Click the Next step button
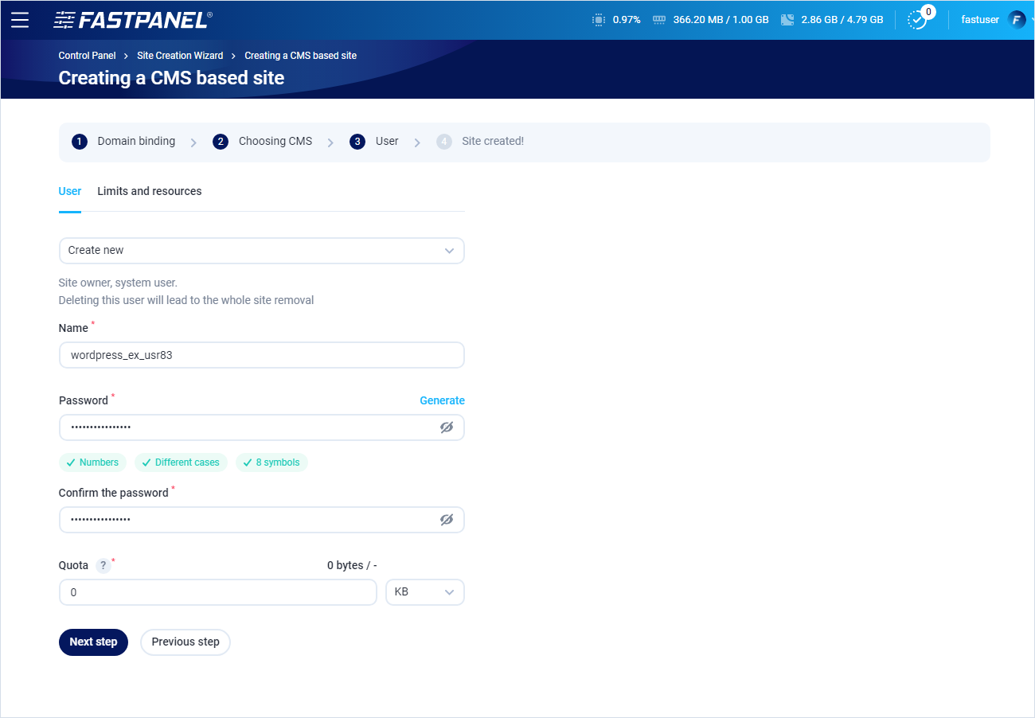Viewport: 1035px width, 718px height. 93,642
